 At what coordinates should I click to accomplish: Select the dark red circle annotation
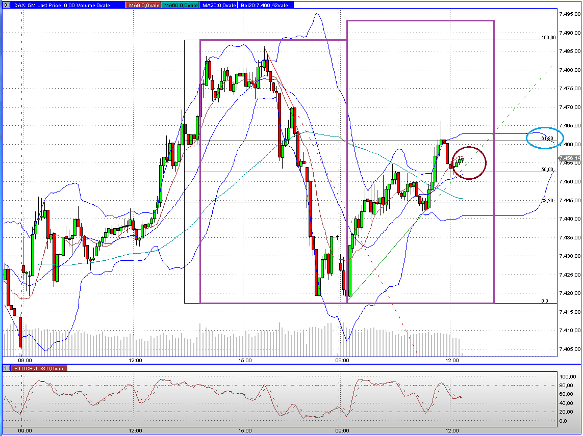(468, 163)
